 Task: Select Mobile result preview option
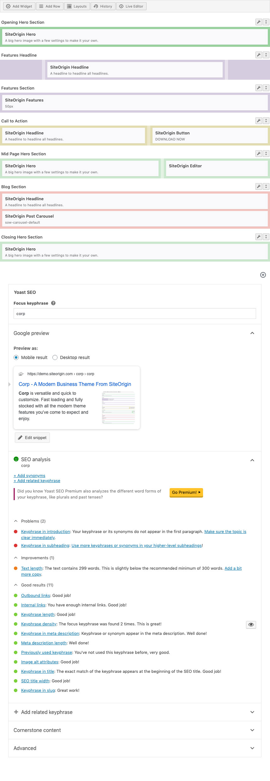point(16,357)
